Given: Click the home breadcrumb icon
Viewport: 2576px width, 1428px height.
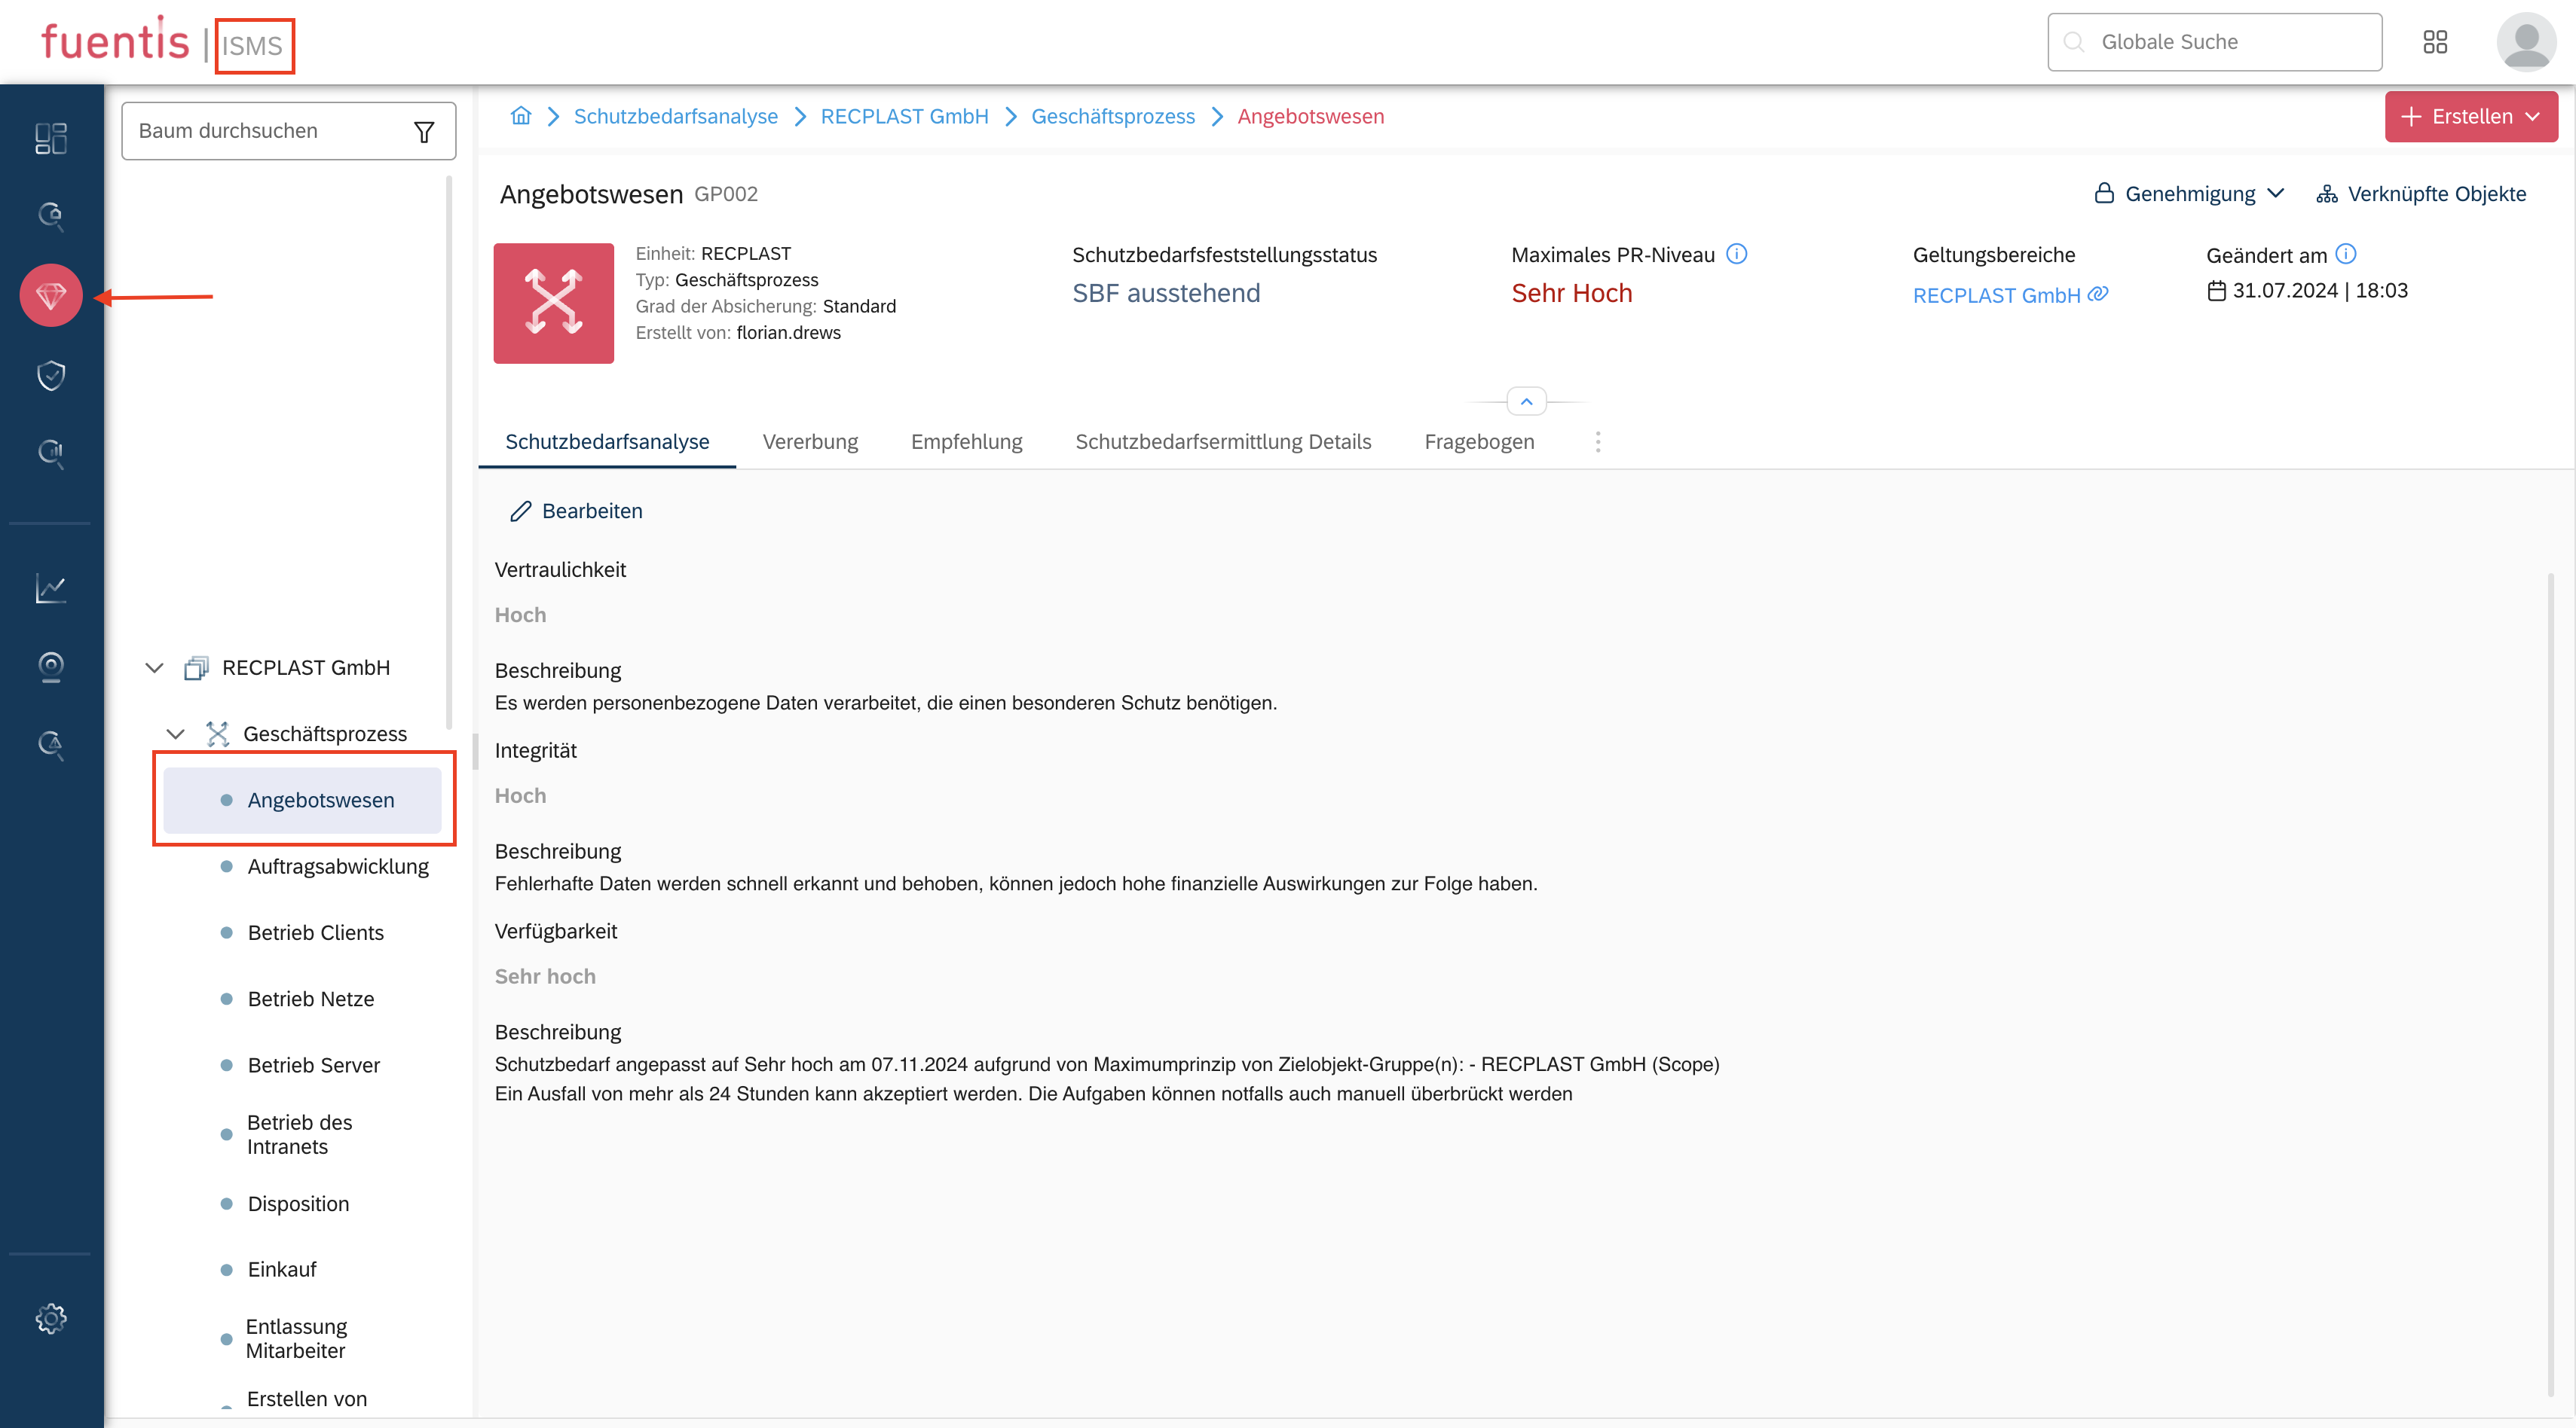Looking at the screenshot, I should point(521,116).
